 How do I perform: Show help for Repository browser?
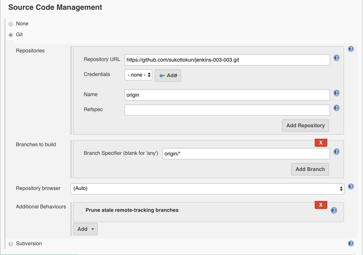click(x=351, y=187)
